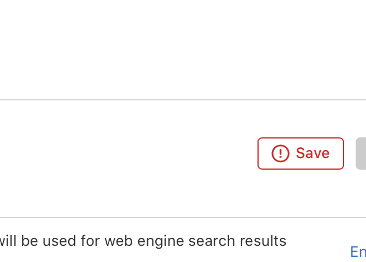Click the exclamation warning icon in Save
The width and height of the screenshot is (366, 262).
[x=280, y=154]
